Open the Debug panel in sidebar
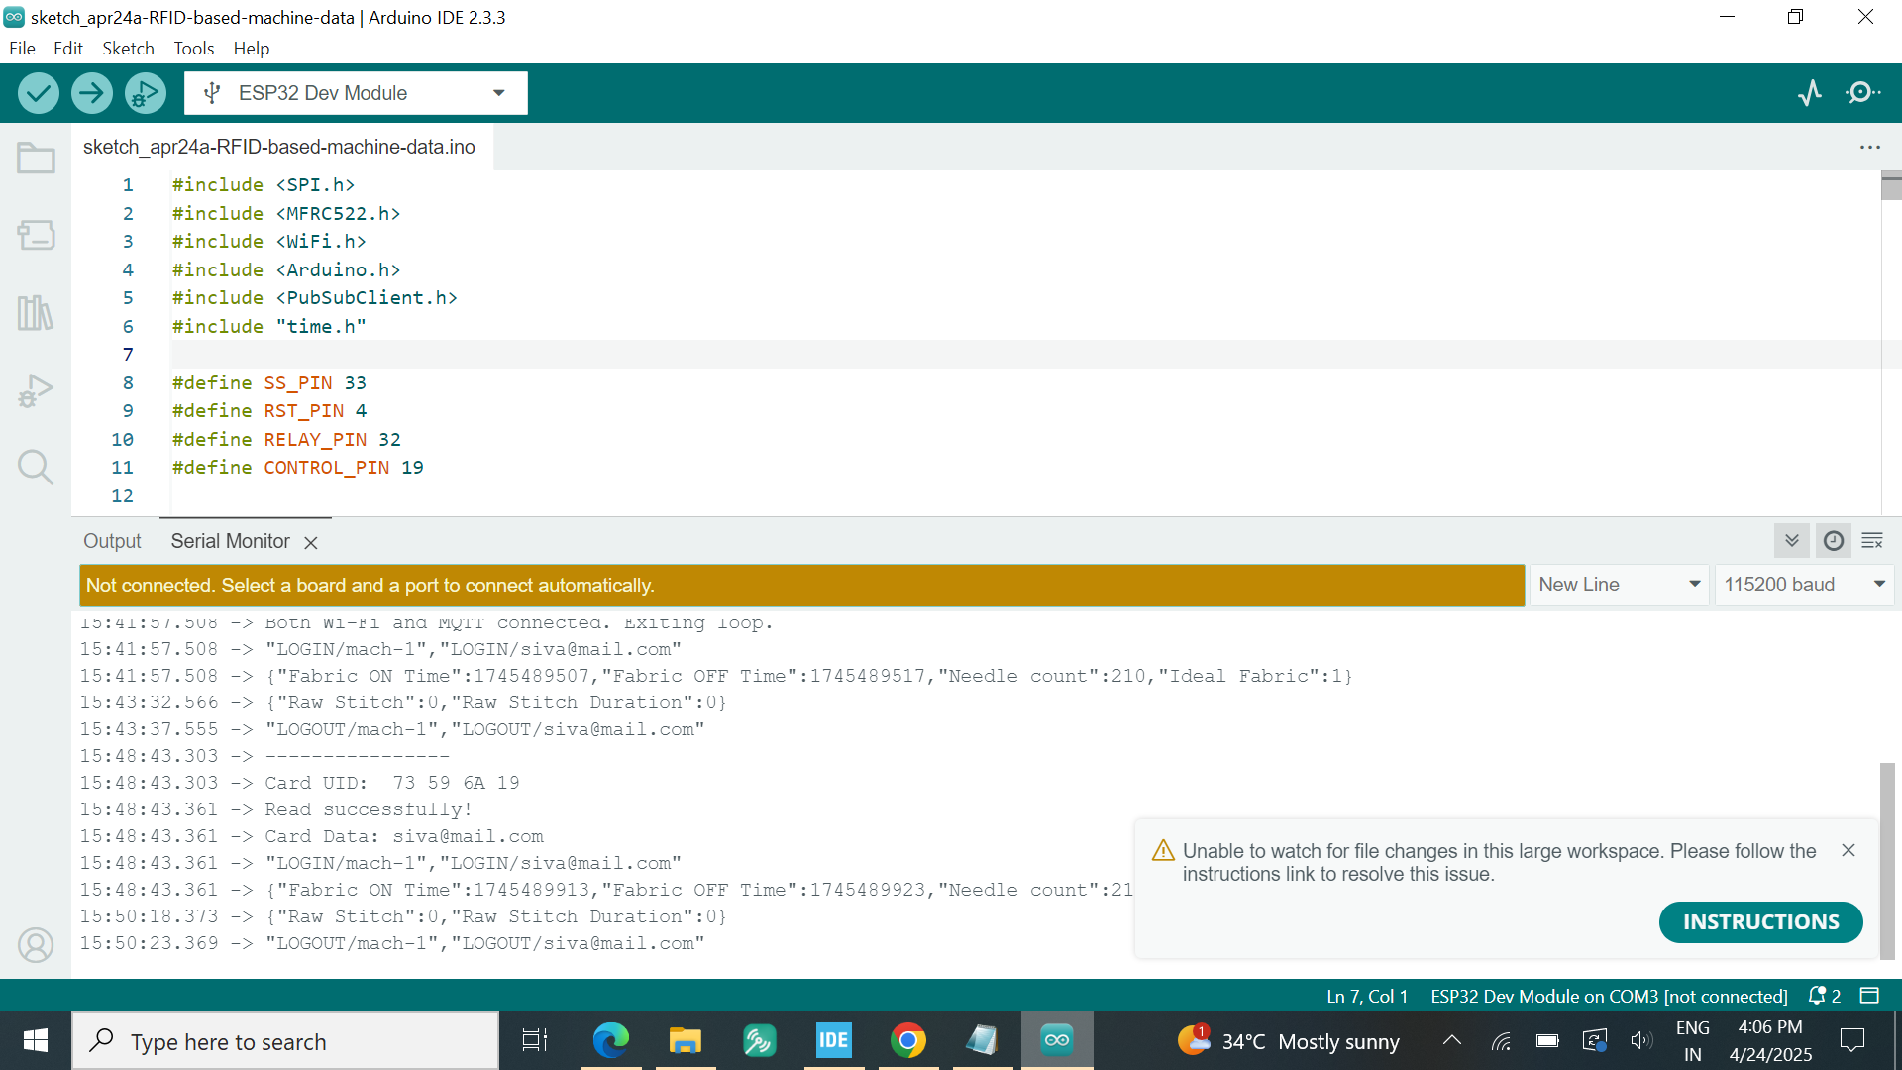 36,390
